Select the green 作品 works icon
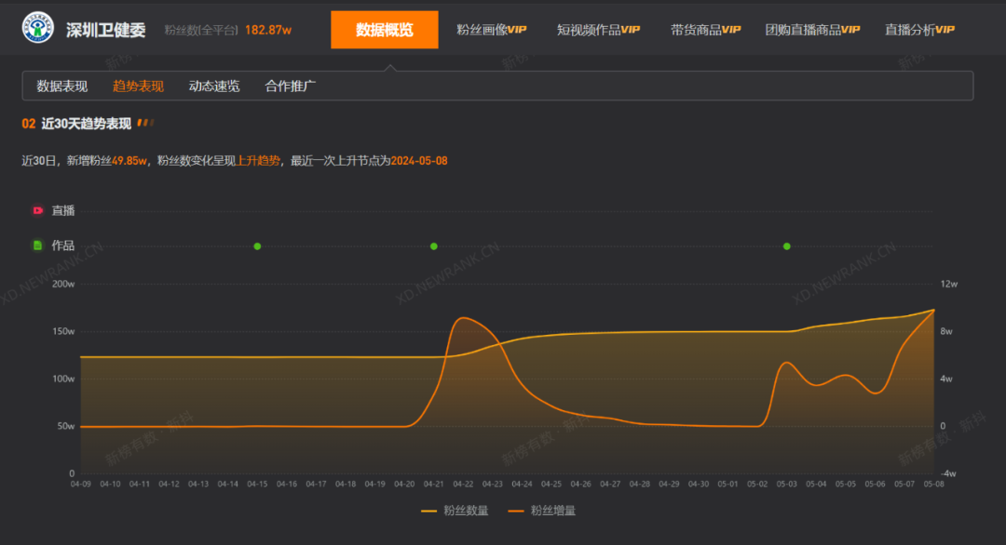Image resolution: width=1006 pixels, height=545 pixels. pyautogui.click(x=37, y=246)
